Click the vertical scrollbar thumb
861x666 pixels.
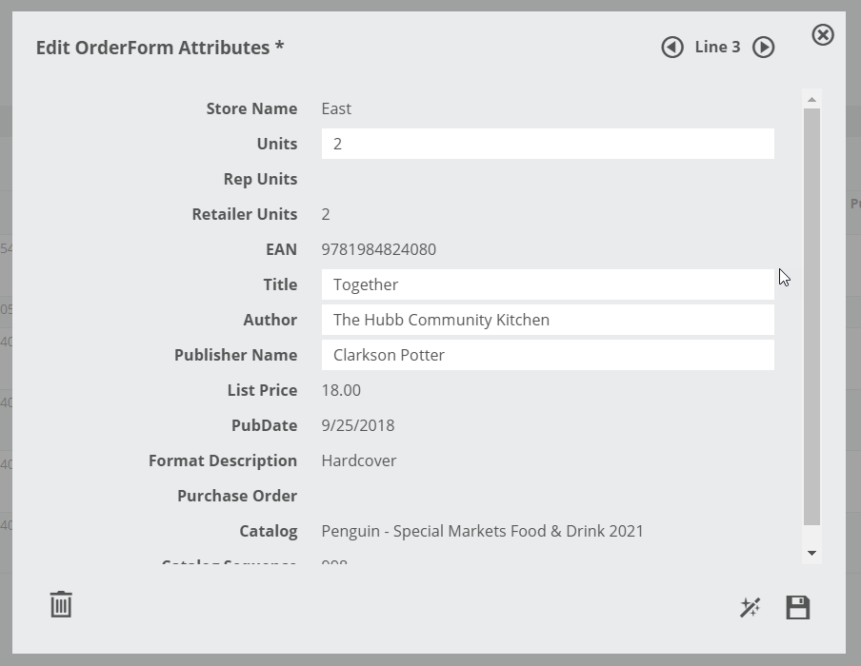click(811, 314)
